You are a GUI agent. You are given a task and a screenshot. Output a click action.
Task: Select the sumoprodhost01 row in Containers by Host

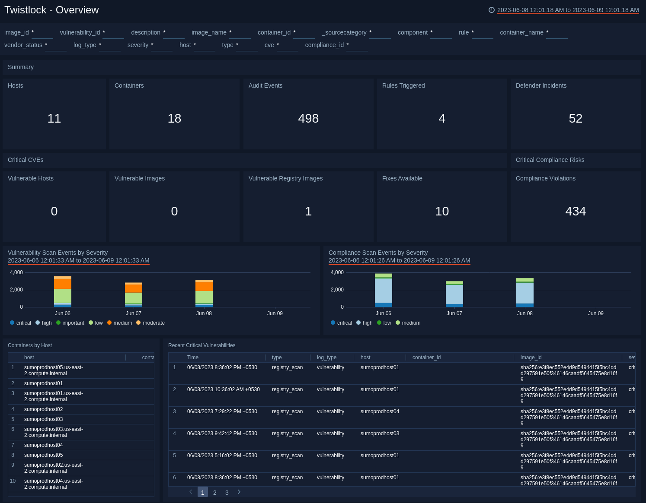43,383
